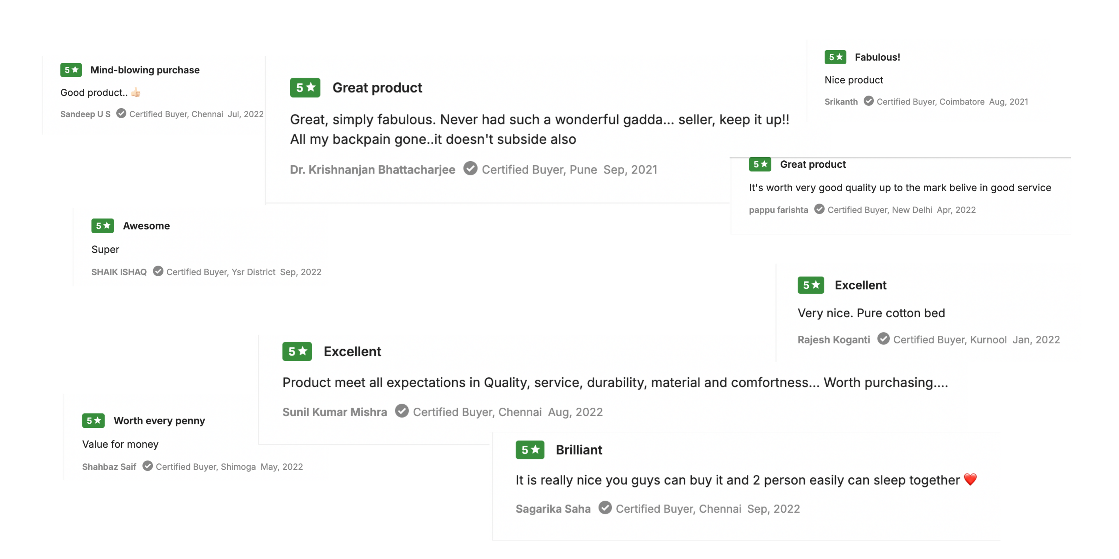Click the red heart emoji in Brilliant review

(x=970, y=480)
